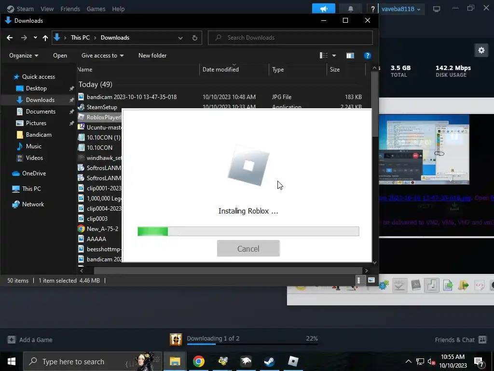The image size is (494, 371).
Task: Click the horizontal scrollbar in Explorer
Action: click(x=228, y=271)
